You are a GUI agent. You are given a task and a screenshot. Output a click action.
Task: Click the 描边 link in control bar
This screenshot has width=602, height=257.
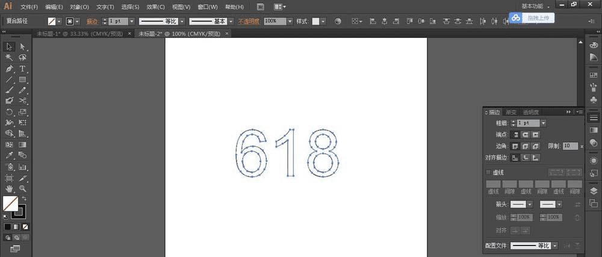(92, 22)
